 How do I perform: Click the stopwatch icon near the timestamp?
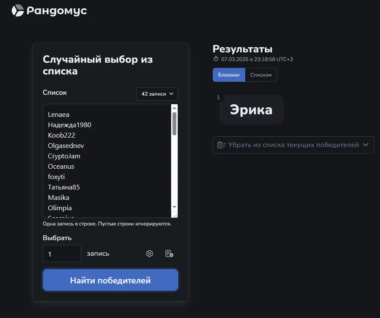216,59
